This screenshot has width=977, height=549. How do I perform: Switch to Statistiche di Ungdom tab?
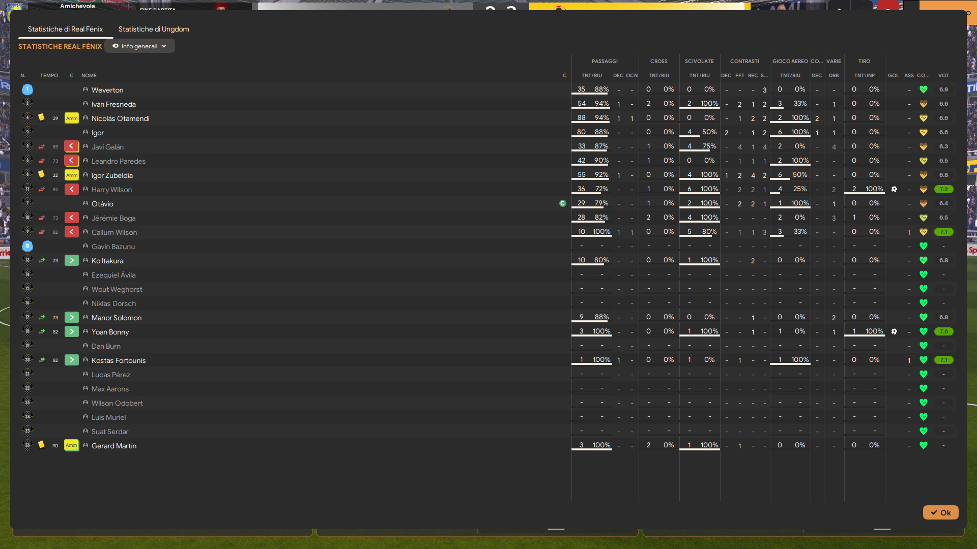(154, 29)
